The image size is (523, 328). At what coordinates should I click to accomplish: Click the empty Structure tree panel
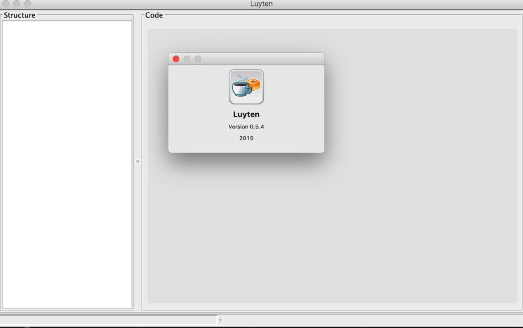pos(67,165)
